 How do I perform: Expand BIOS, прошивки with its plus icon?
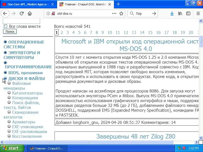(x=5, y=72)
